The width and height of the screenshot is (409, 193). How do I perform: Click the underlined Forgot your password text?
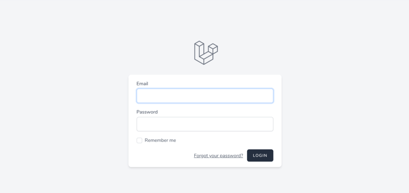[218, 156]
